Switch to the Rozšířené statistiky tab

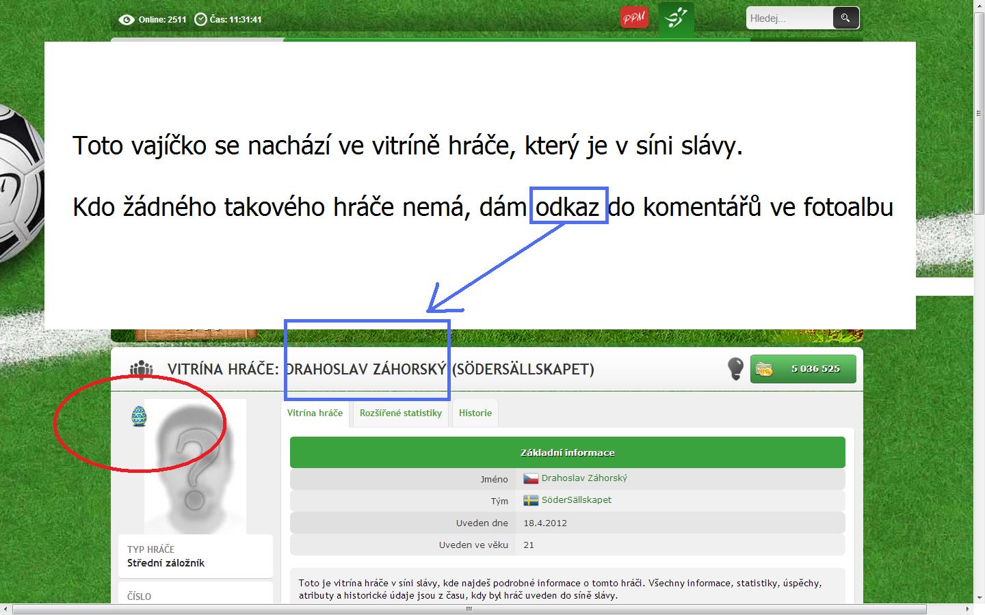[401, 413]
